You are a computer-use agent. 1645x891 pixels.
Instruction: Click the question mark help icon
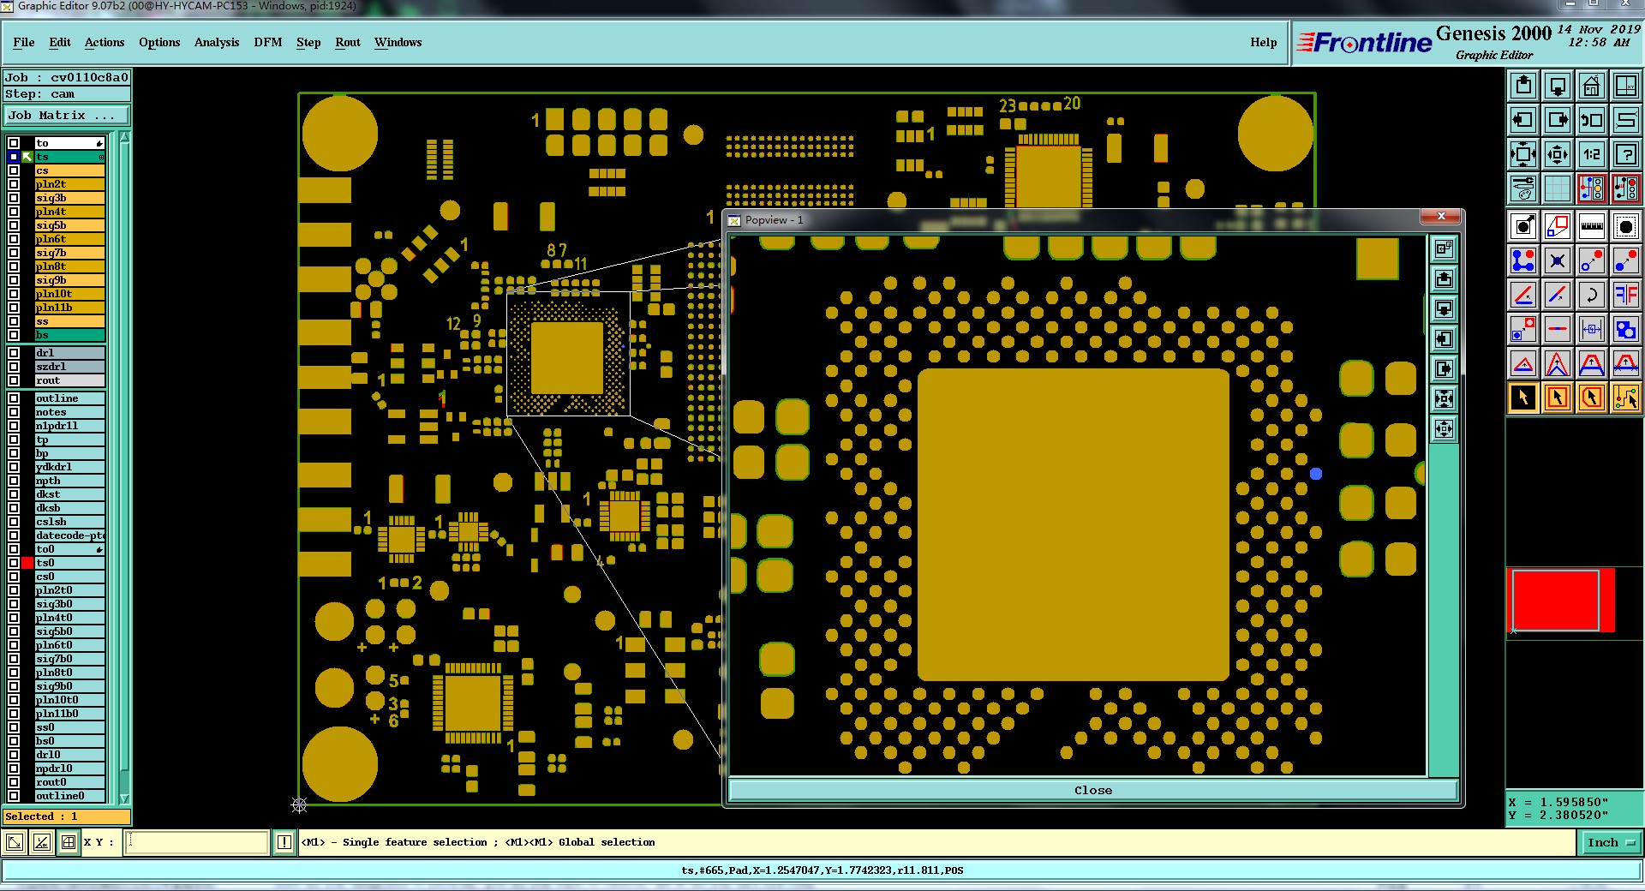(x=1626, y=154)
